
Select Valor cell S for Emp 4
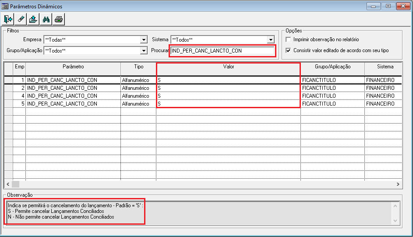pyautogui.click(x=228, y=96)
